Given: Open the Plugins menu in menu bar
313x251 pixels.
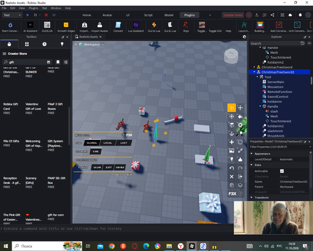Looking at the screenshot, I should click(33, 8).
